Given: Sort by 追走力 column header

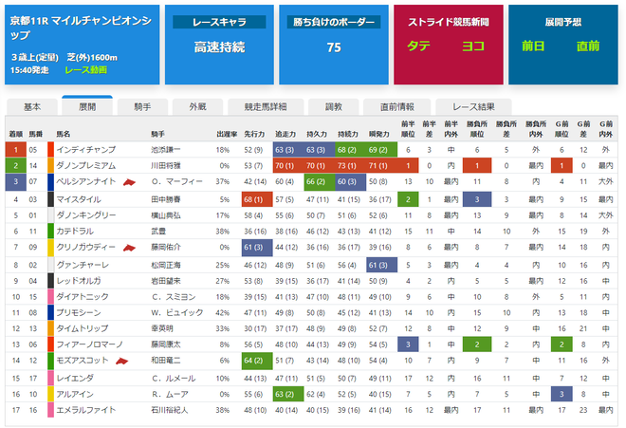Looking at the screenshot, I should (x=285, y=134).
